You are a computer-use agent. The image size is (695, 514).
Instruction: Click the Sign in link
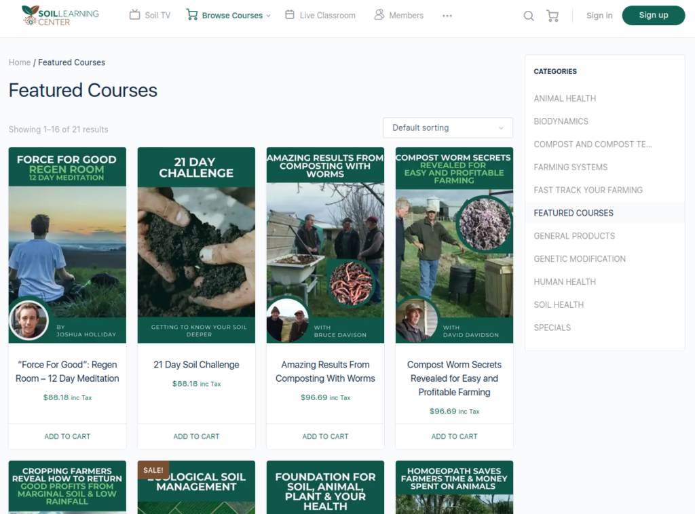(599, 16)
